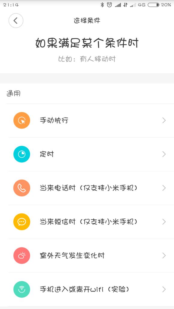Tap the alarm clock status bar icon

click(109, 4)
